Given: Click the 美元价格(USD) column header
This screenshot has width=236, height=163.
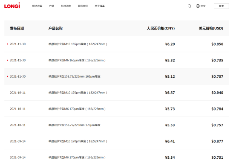Looking at the screenshot, I should pos(211,28).
